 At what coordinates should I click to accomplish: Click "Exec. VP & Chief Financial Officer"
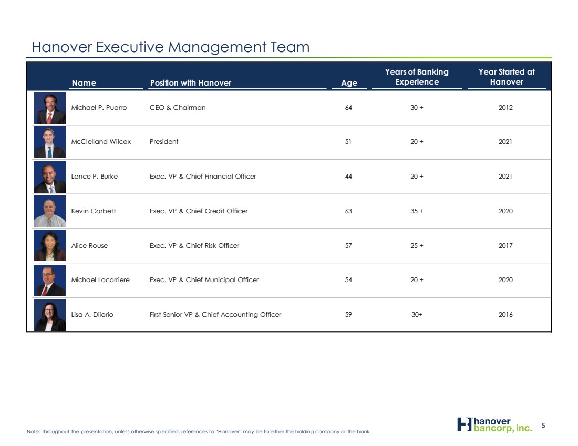tap(203, 177)
